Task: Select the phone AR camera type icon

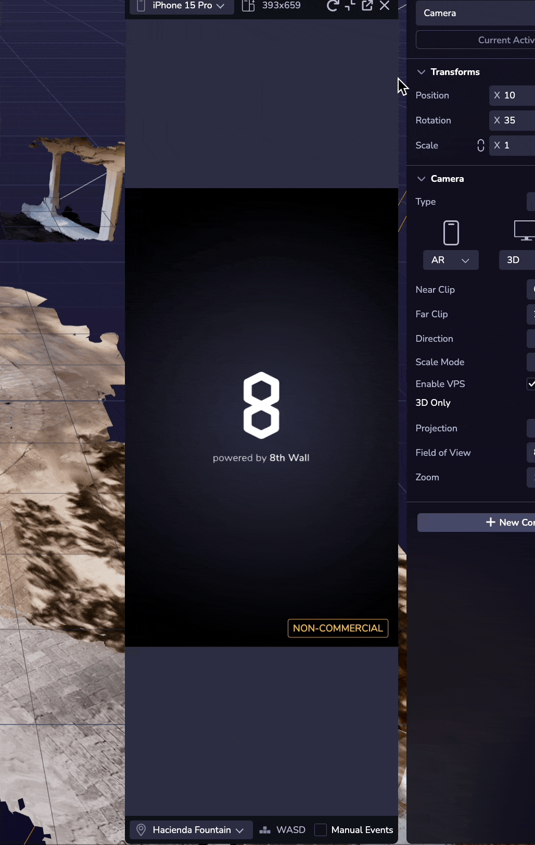Action: coord(451,233)
